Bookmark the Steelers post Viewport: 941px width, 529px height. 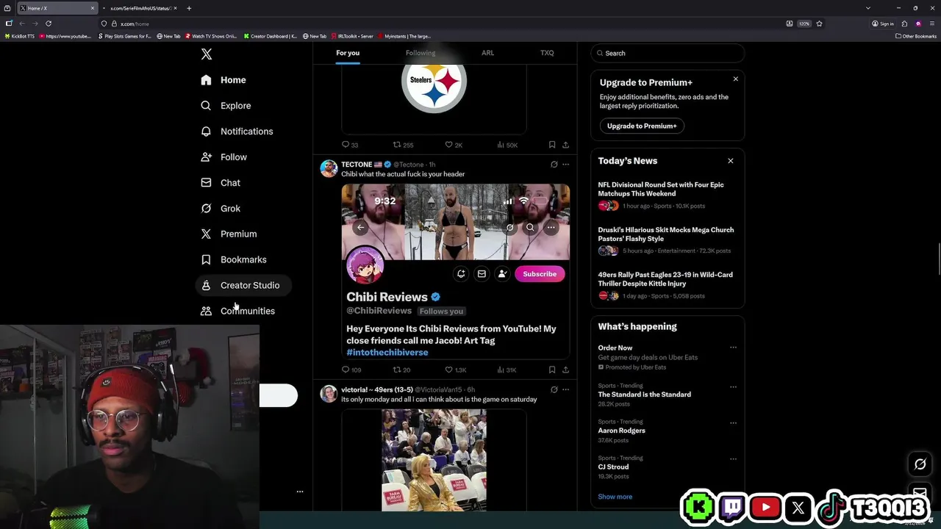coord(552,145)
